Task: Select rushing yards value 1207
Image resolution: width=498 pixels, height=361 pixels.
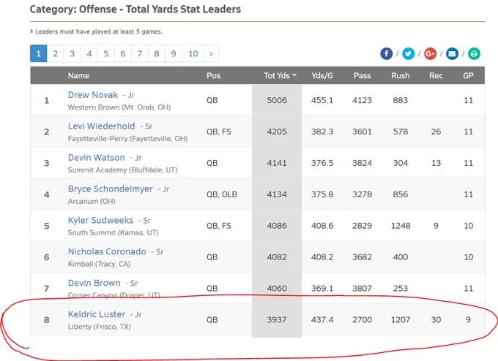Action: tap(401, 320)
